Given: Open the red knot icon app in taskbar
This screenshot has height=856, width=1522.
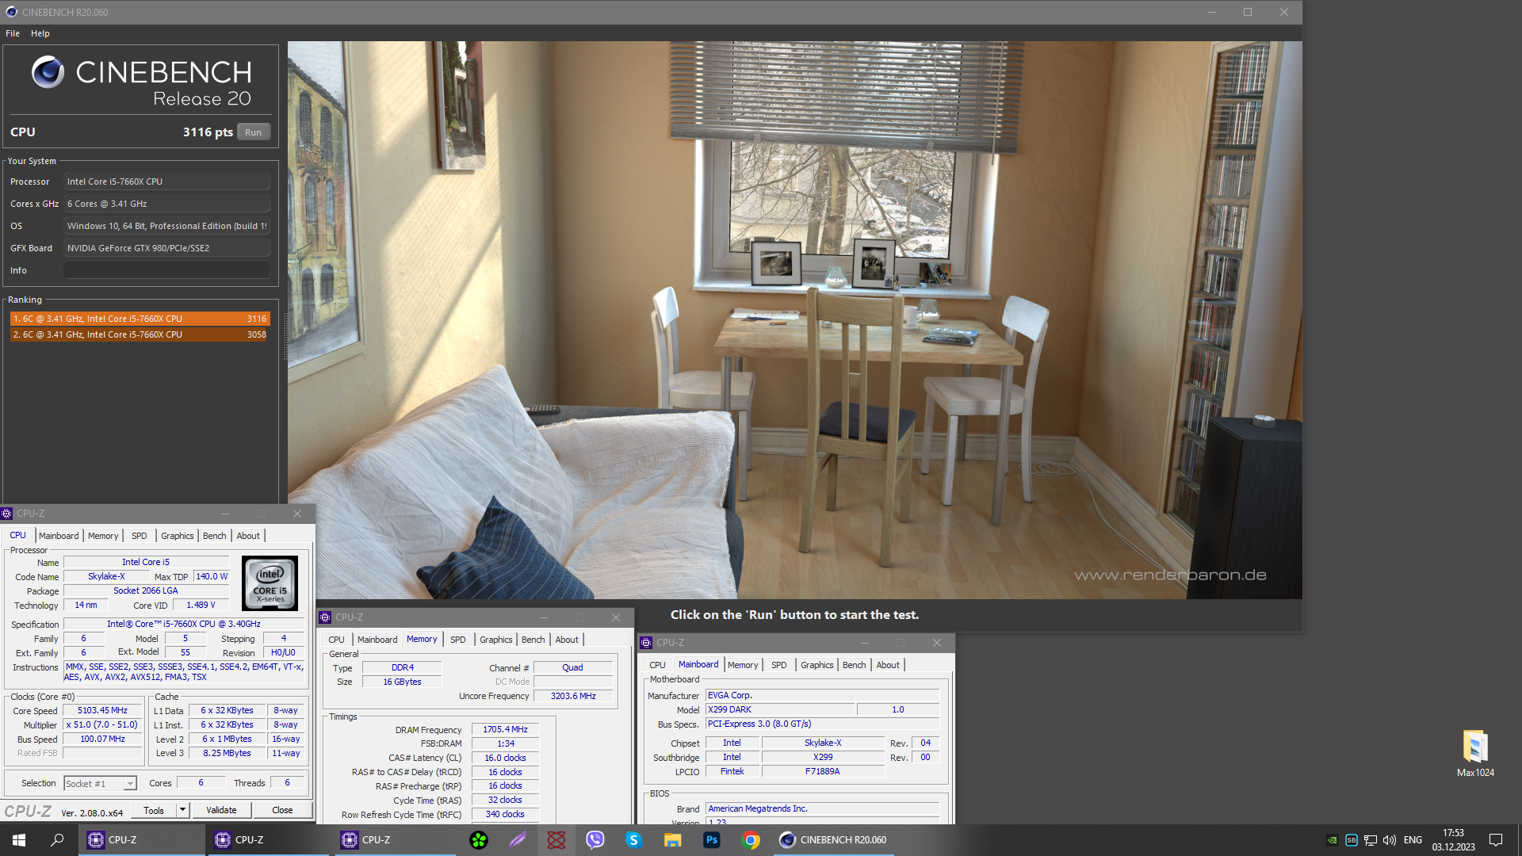Looking at the screenshot, I should pyautogui.click(x=556, y=839).
